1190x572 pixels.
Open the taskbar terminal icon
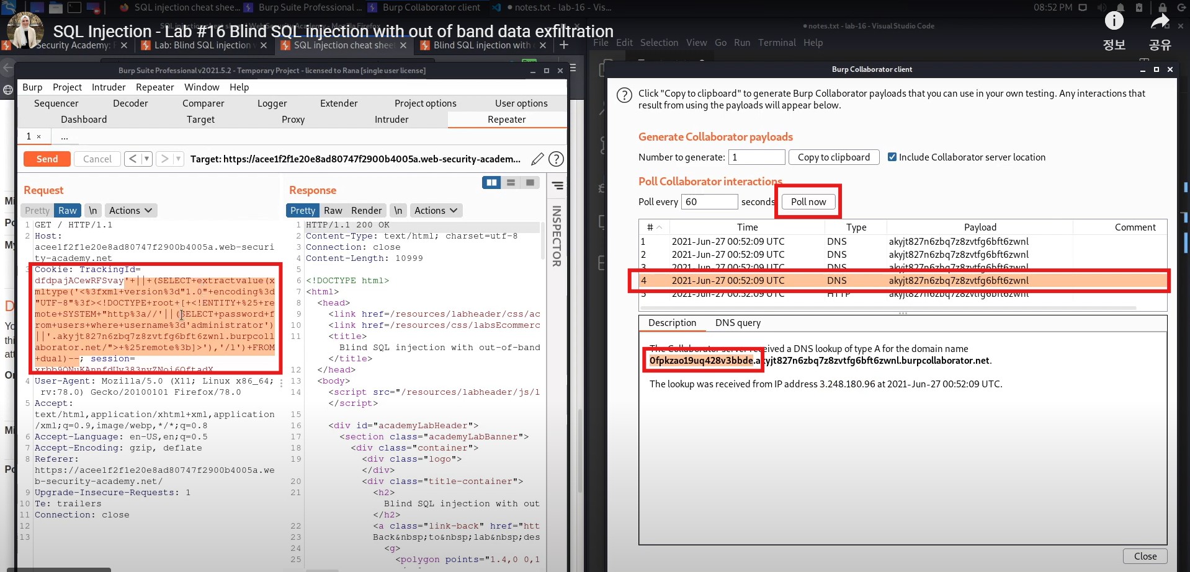coord(74,7)
